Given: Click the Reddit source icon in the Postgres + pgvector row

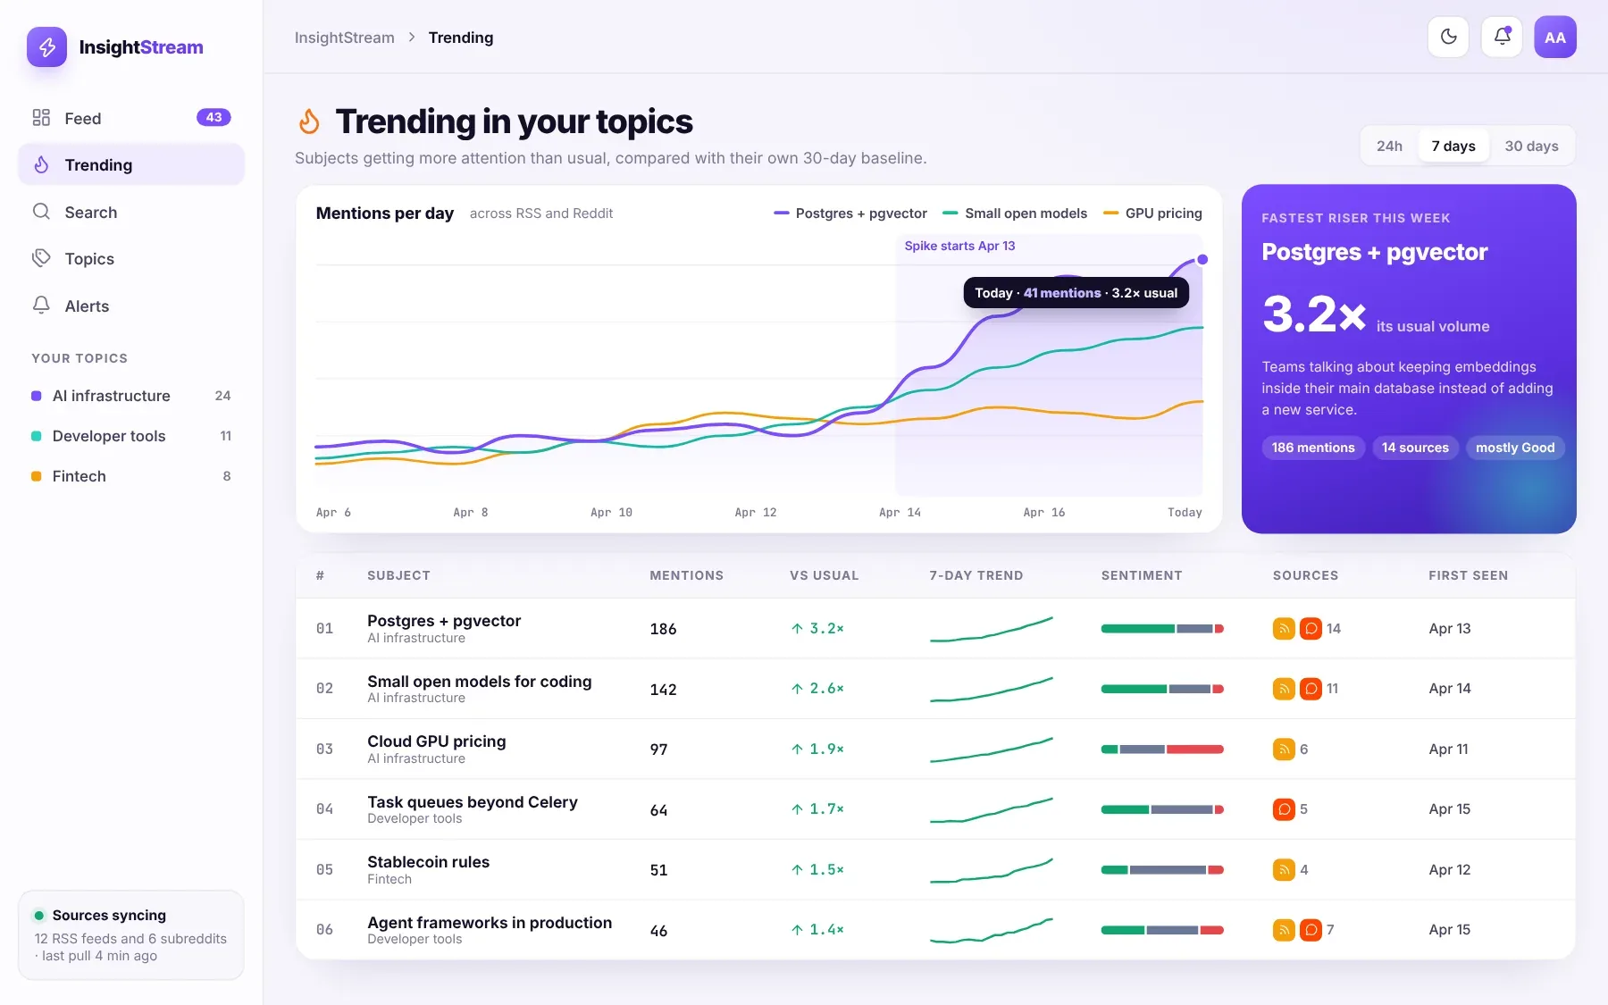Looking at the screenshot, I should (x=1311, y=629).
